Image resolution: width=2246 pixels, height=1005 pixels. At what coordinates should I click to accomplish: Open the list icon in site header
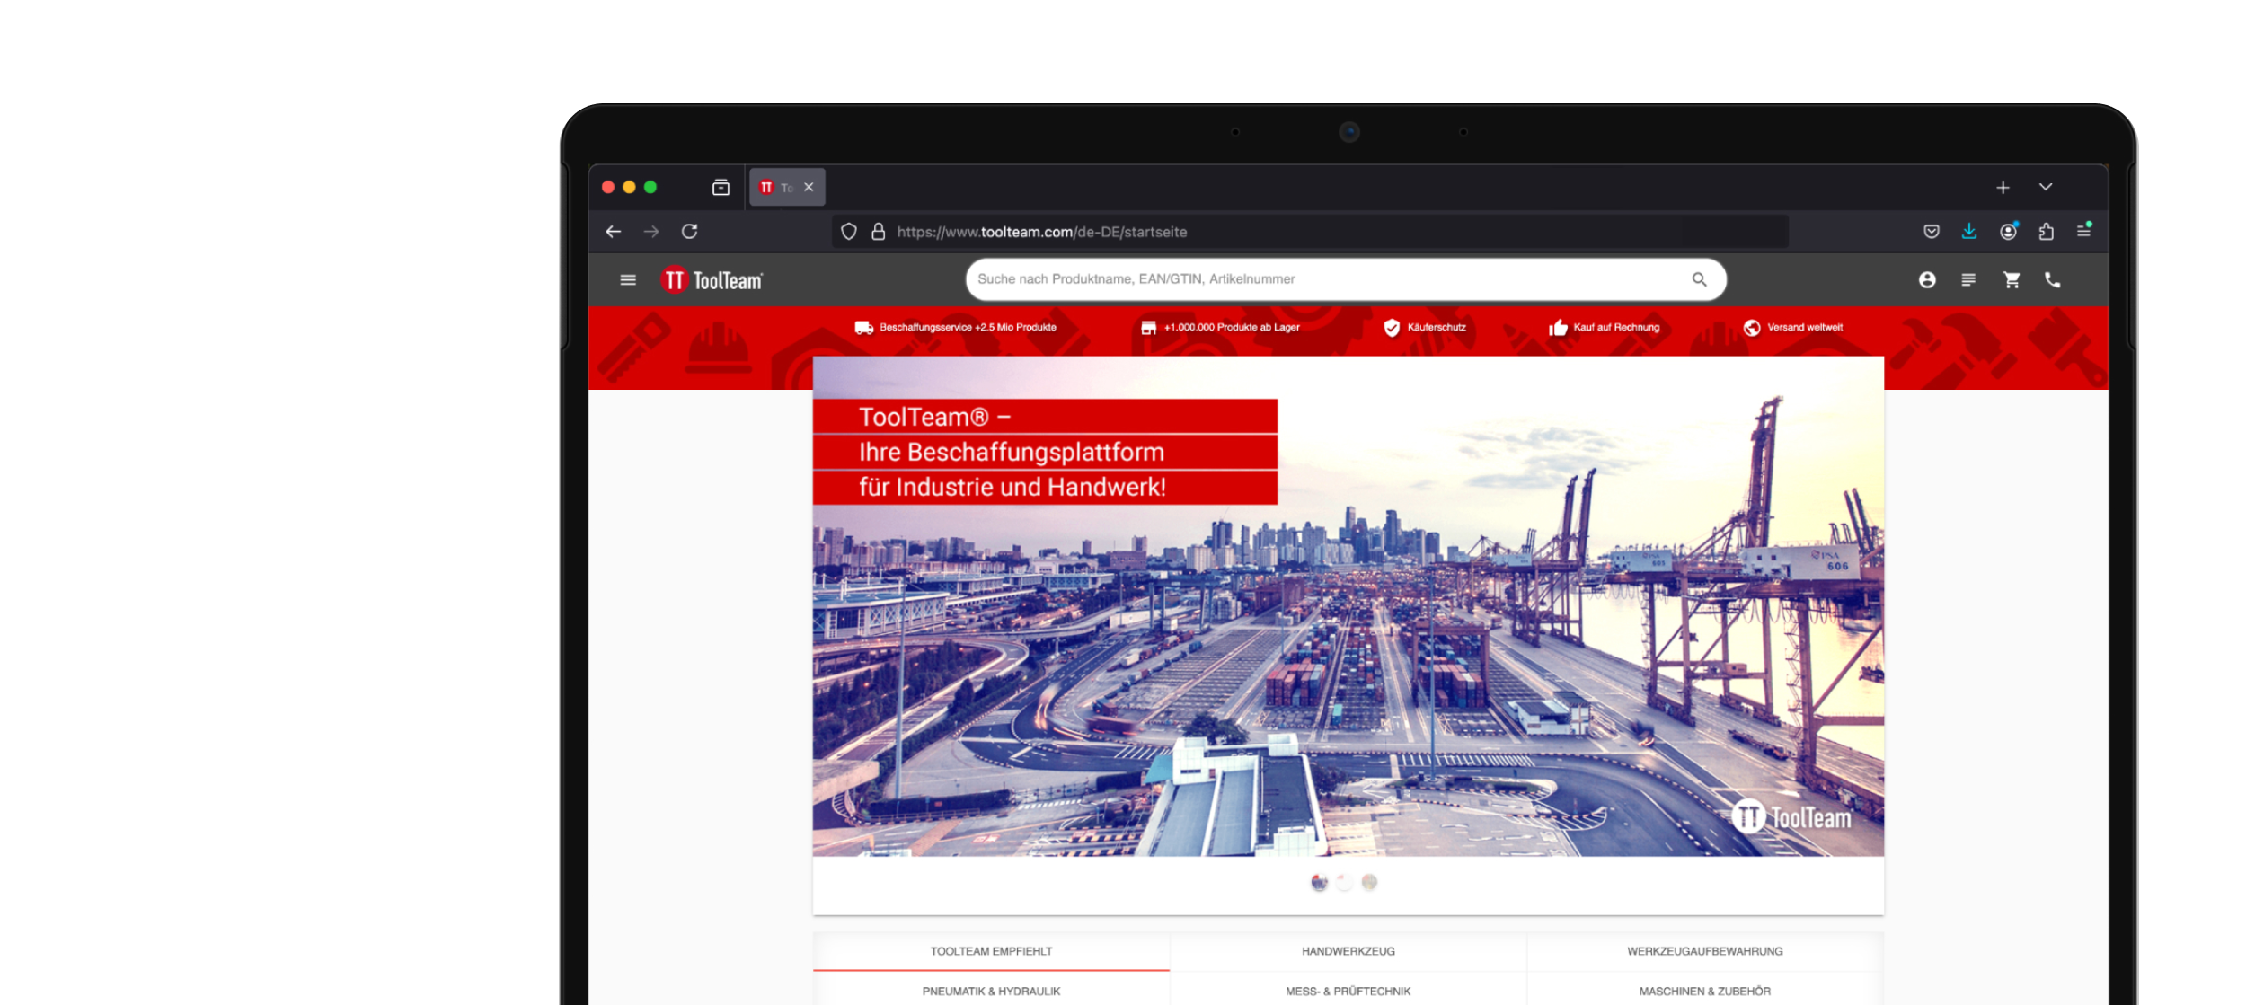tap(1967, 280)
